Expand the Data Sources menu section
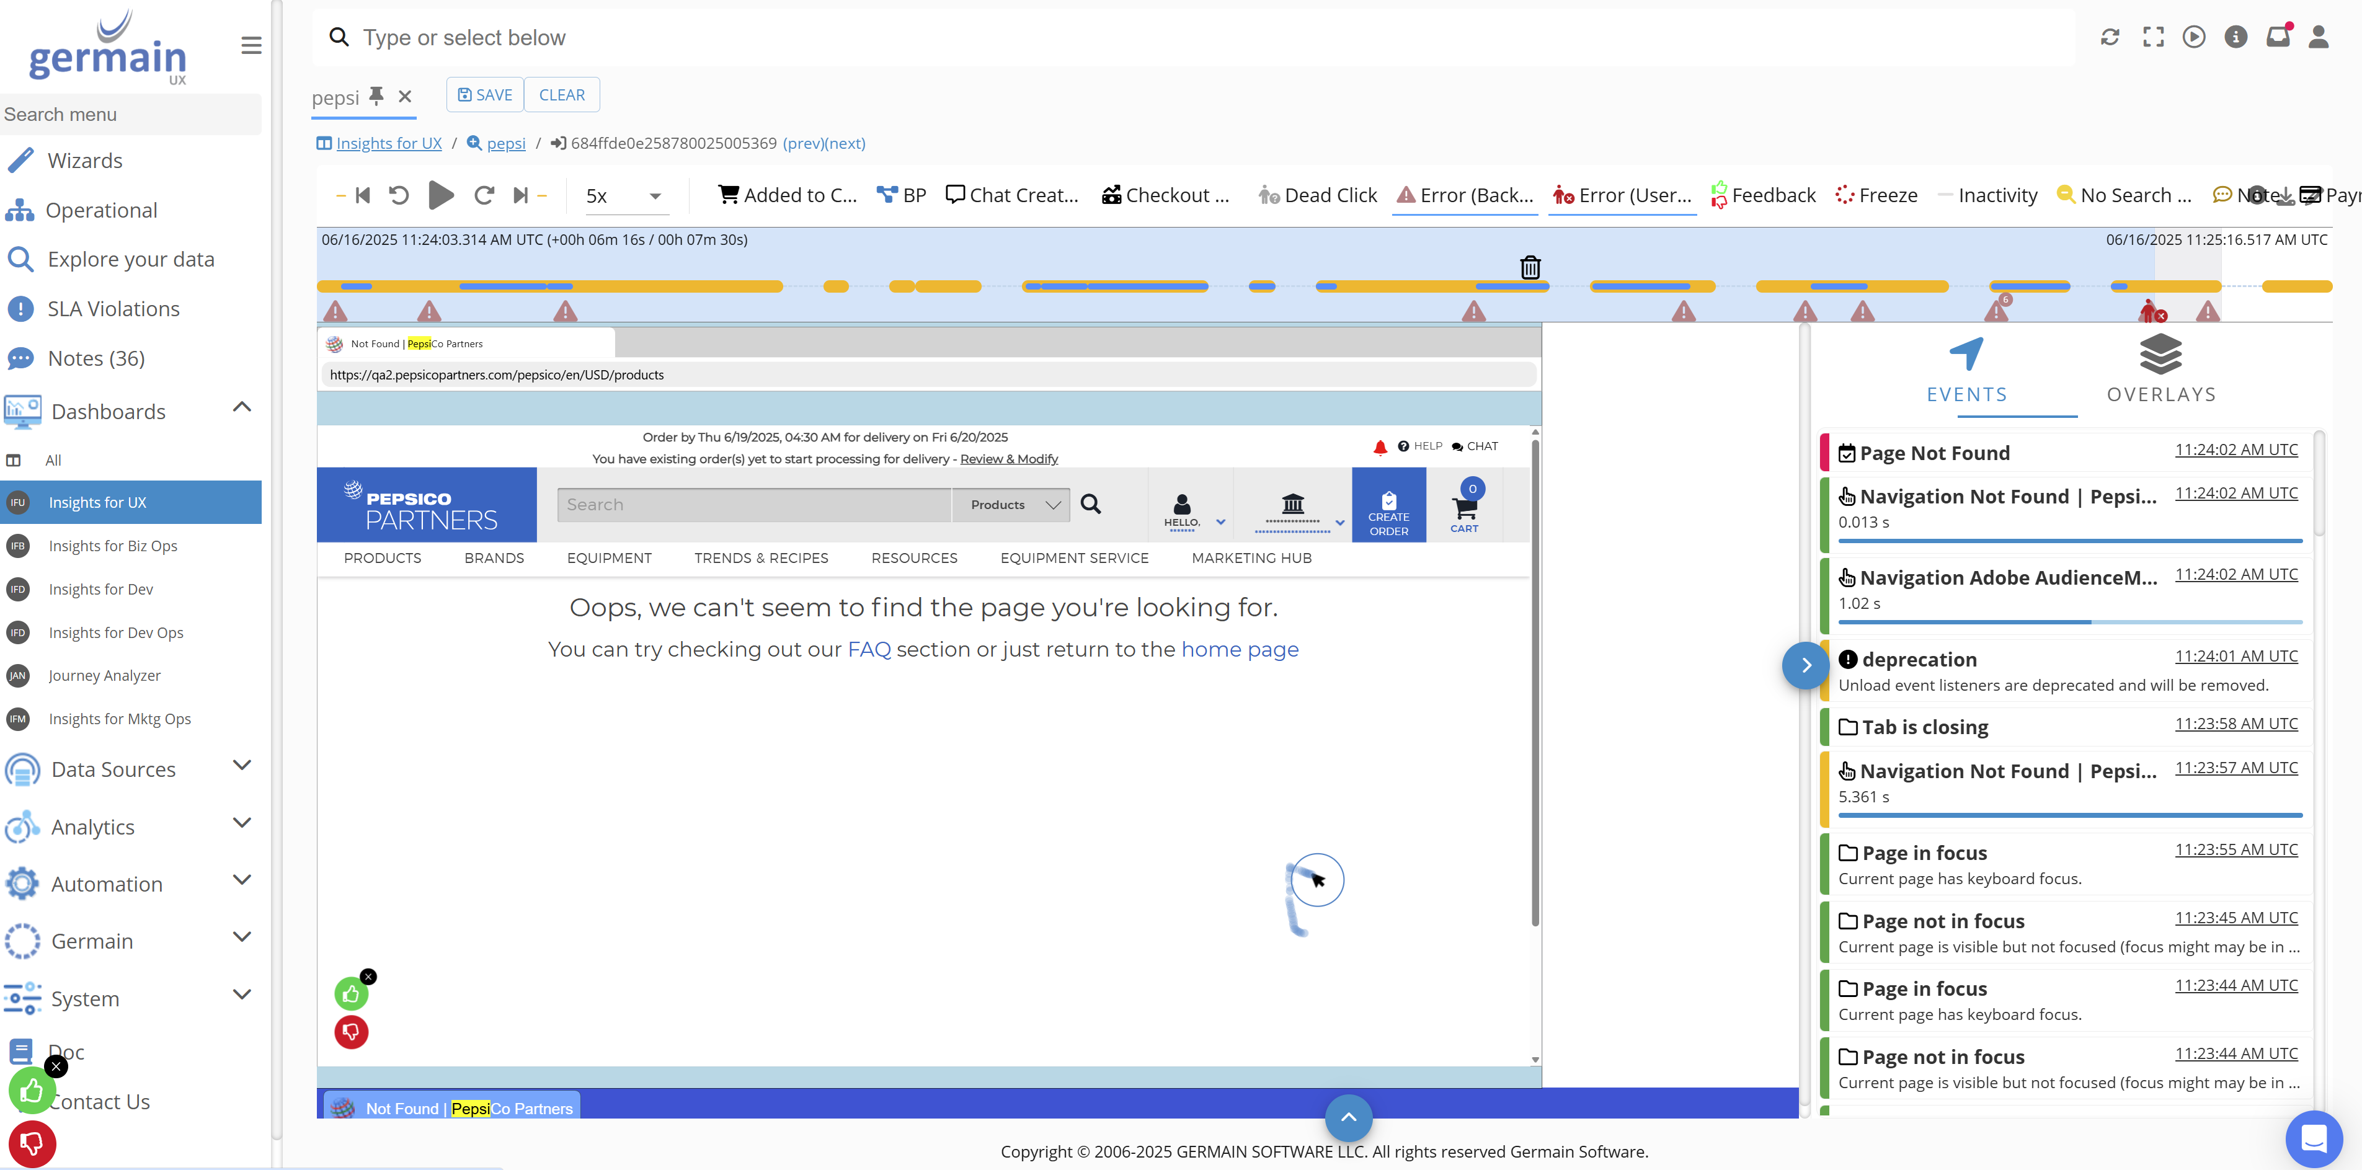Screen dimensions: 2362x1170 241,766
